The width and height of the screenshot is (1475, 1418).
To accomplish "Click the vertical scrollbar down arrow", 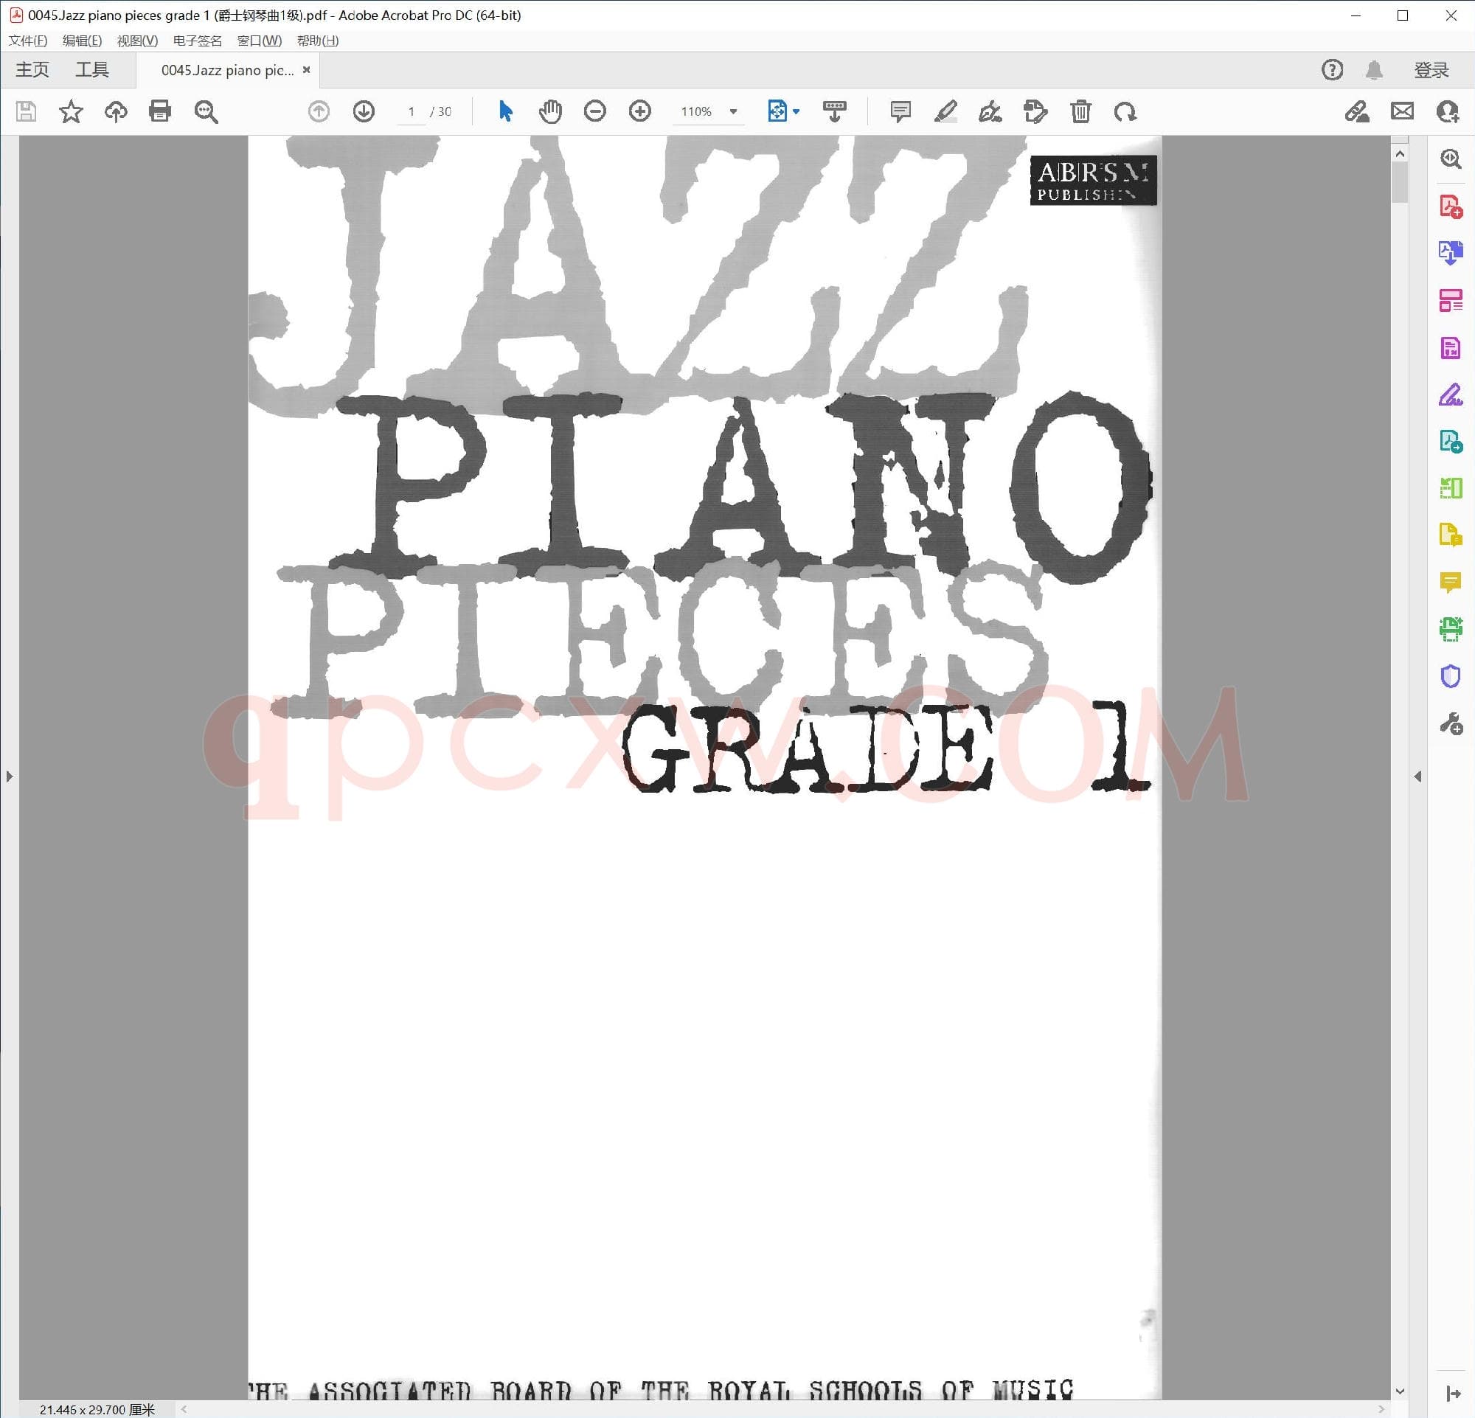I will pyautogui.click(x=1400, y=1391).
